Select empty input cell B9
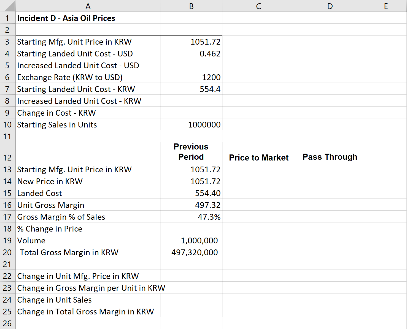This screenshot has height=329, width=407. point(191,113)
